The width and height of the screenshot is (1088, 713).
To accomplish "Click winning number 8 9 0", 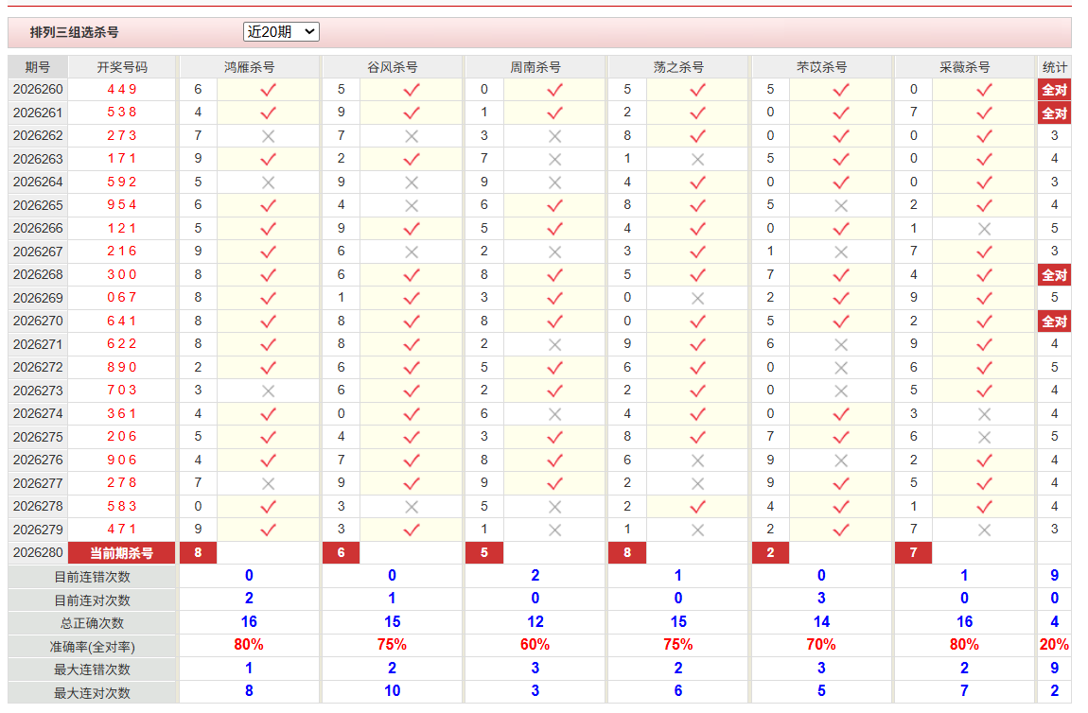I will (x=122, y=368).
